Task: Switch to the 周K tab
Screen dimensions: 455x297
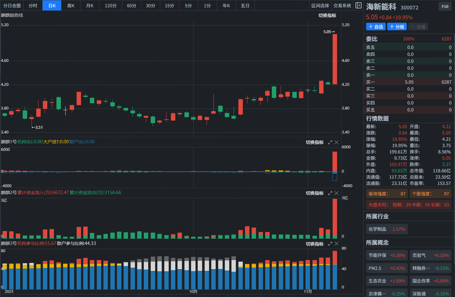Action: pos(71,6)
